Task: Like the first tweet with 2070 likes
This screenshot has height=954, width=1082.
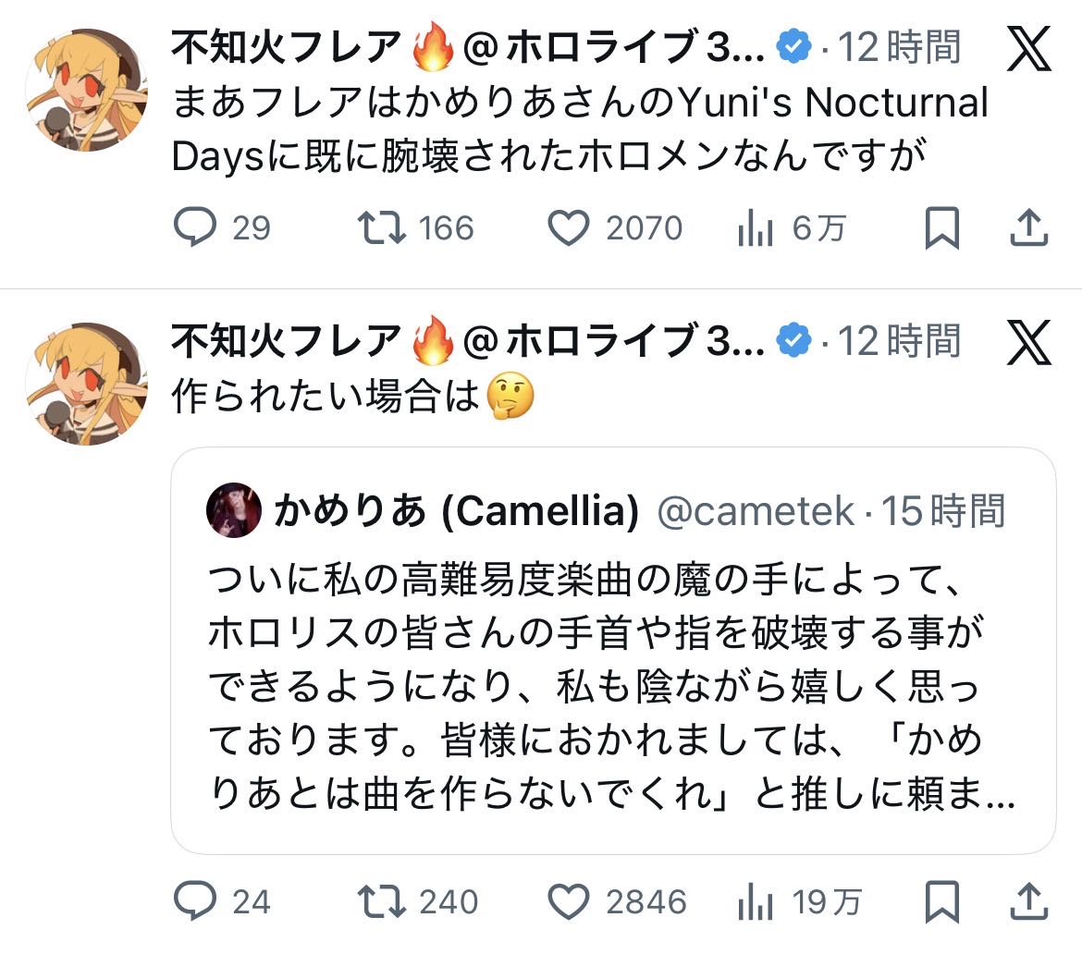Action: click(x=570, y=228)
